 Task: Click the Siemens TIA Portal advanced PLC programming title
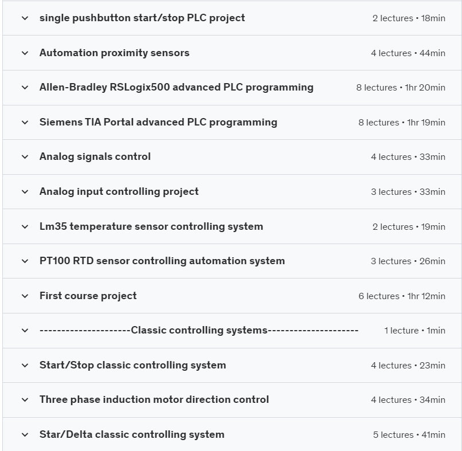click(x=158, y=122)
